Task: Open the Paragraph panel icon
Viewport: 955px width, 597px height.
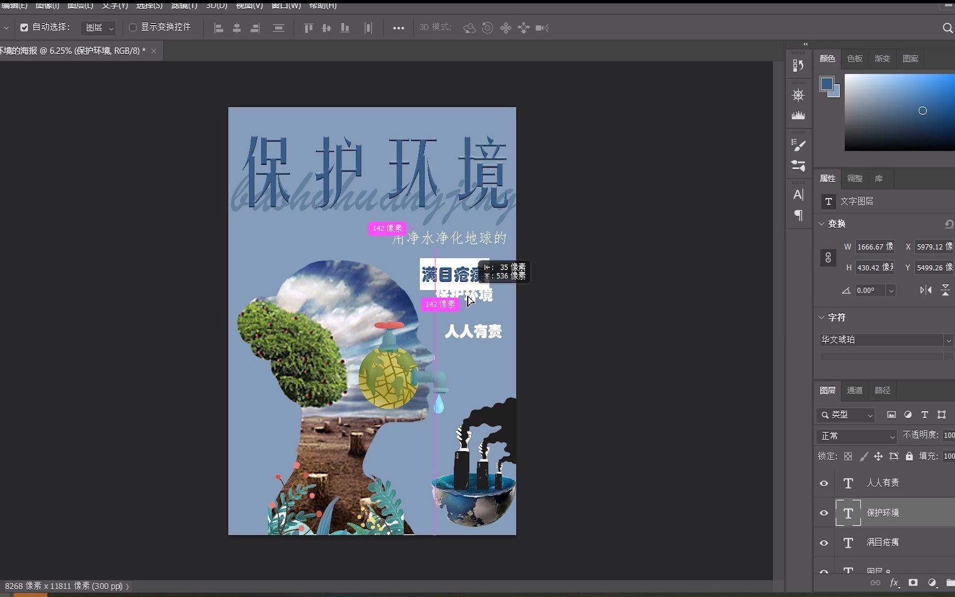Action: (798, 215)
